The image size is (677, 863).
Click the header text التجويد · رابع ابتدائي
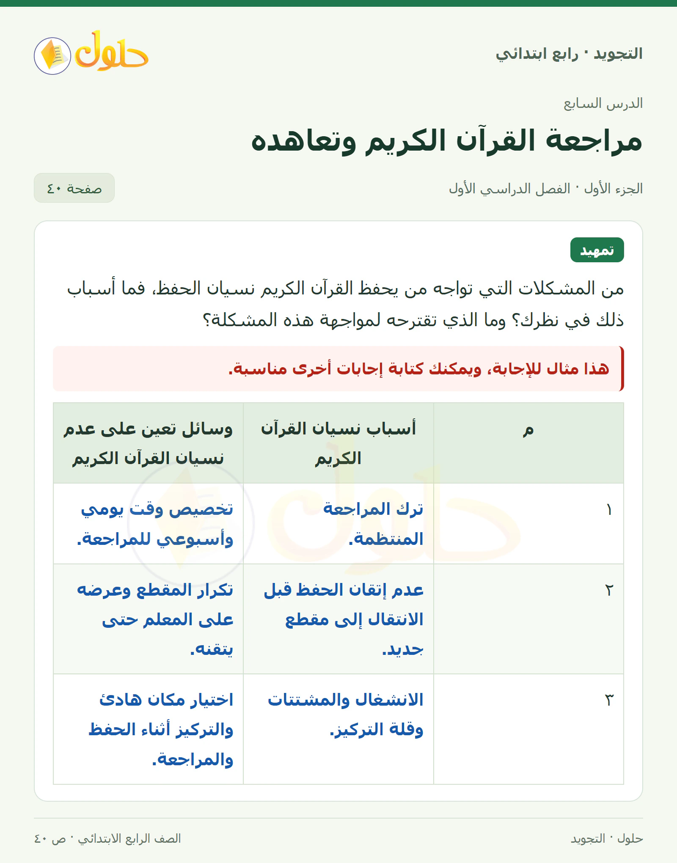(569, 54)
